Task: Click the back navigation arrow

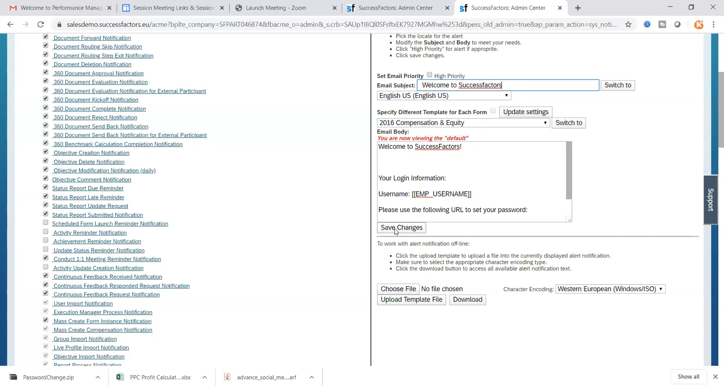Action: (10, 24)
